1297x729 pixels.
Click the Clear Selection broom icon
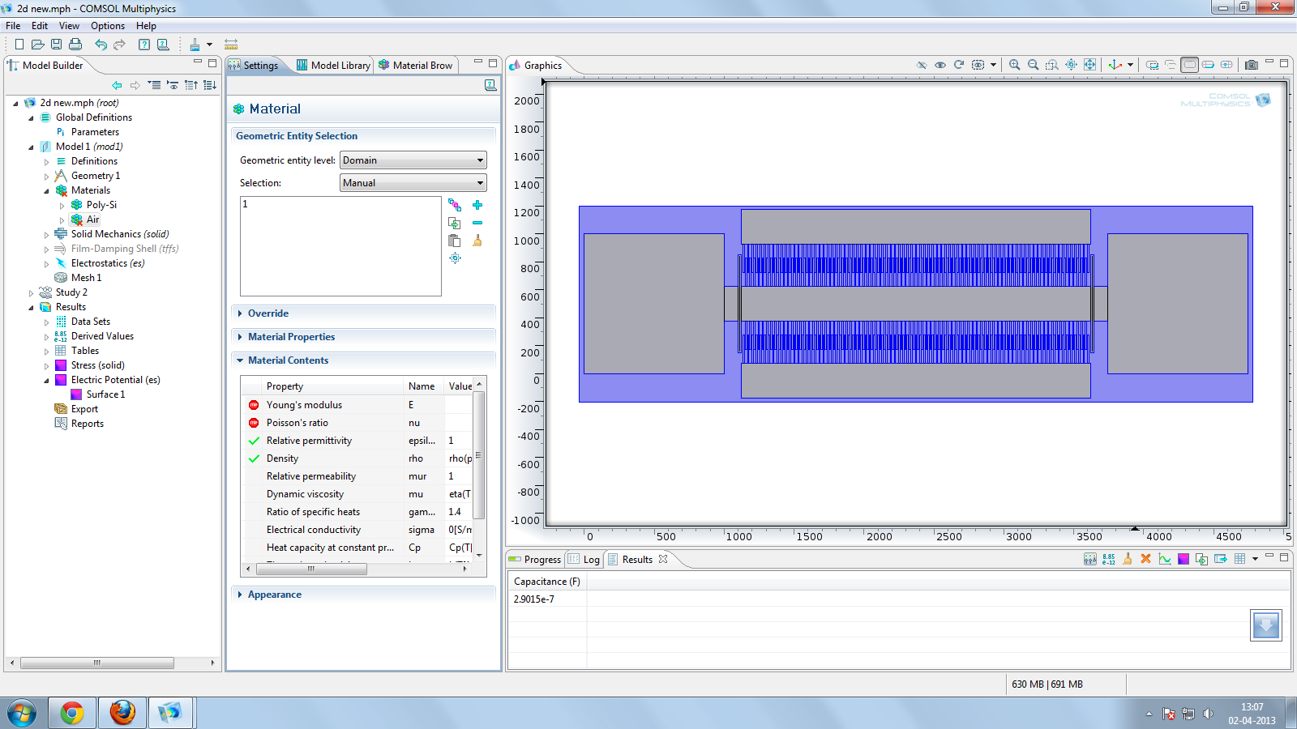coord(477,241)
